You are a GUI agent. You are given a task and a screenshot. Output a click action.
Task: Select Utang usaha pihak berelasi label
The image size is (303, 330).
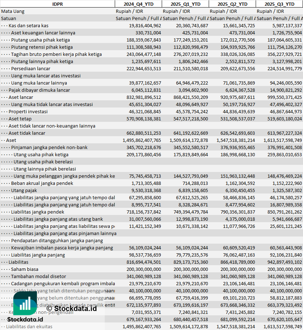pos(43,162)
